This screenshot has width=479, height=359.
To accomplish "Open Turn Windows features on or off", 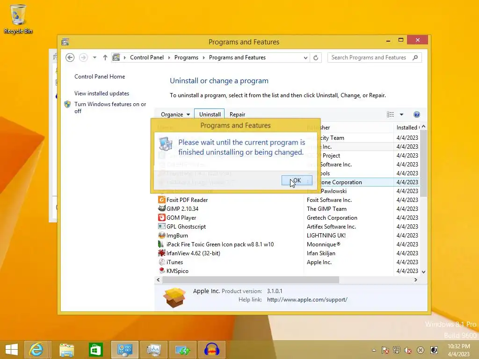I will [x=110, y=108].
